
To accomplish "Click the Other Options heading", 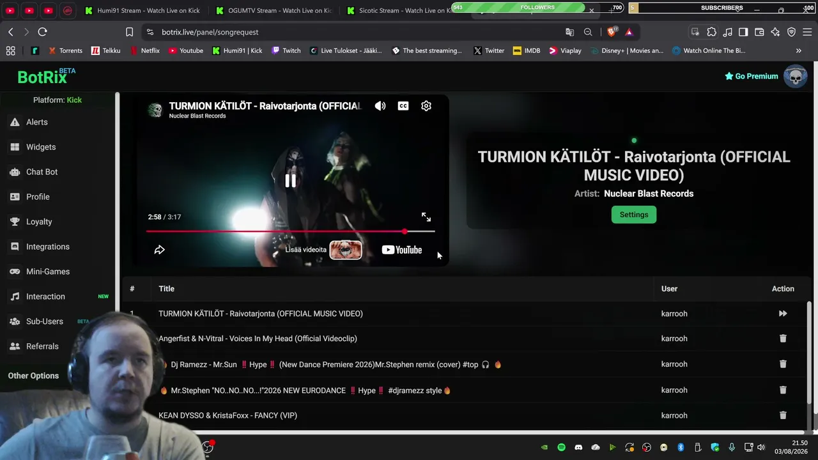I will click(33, 376).
